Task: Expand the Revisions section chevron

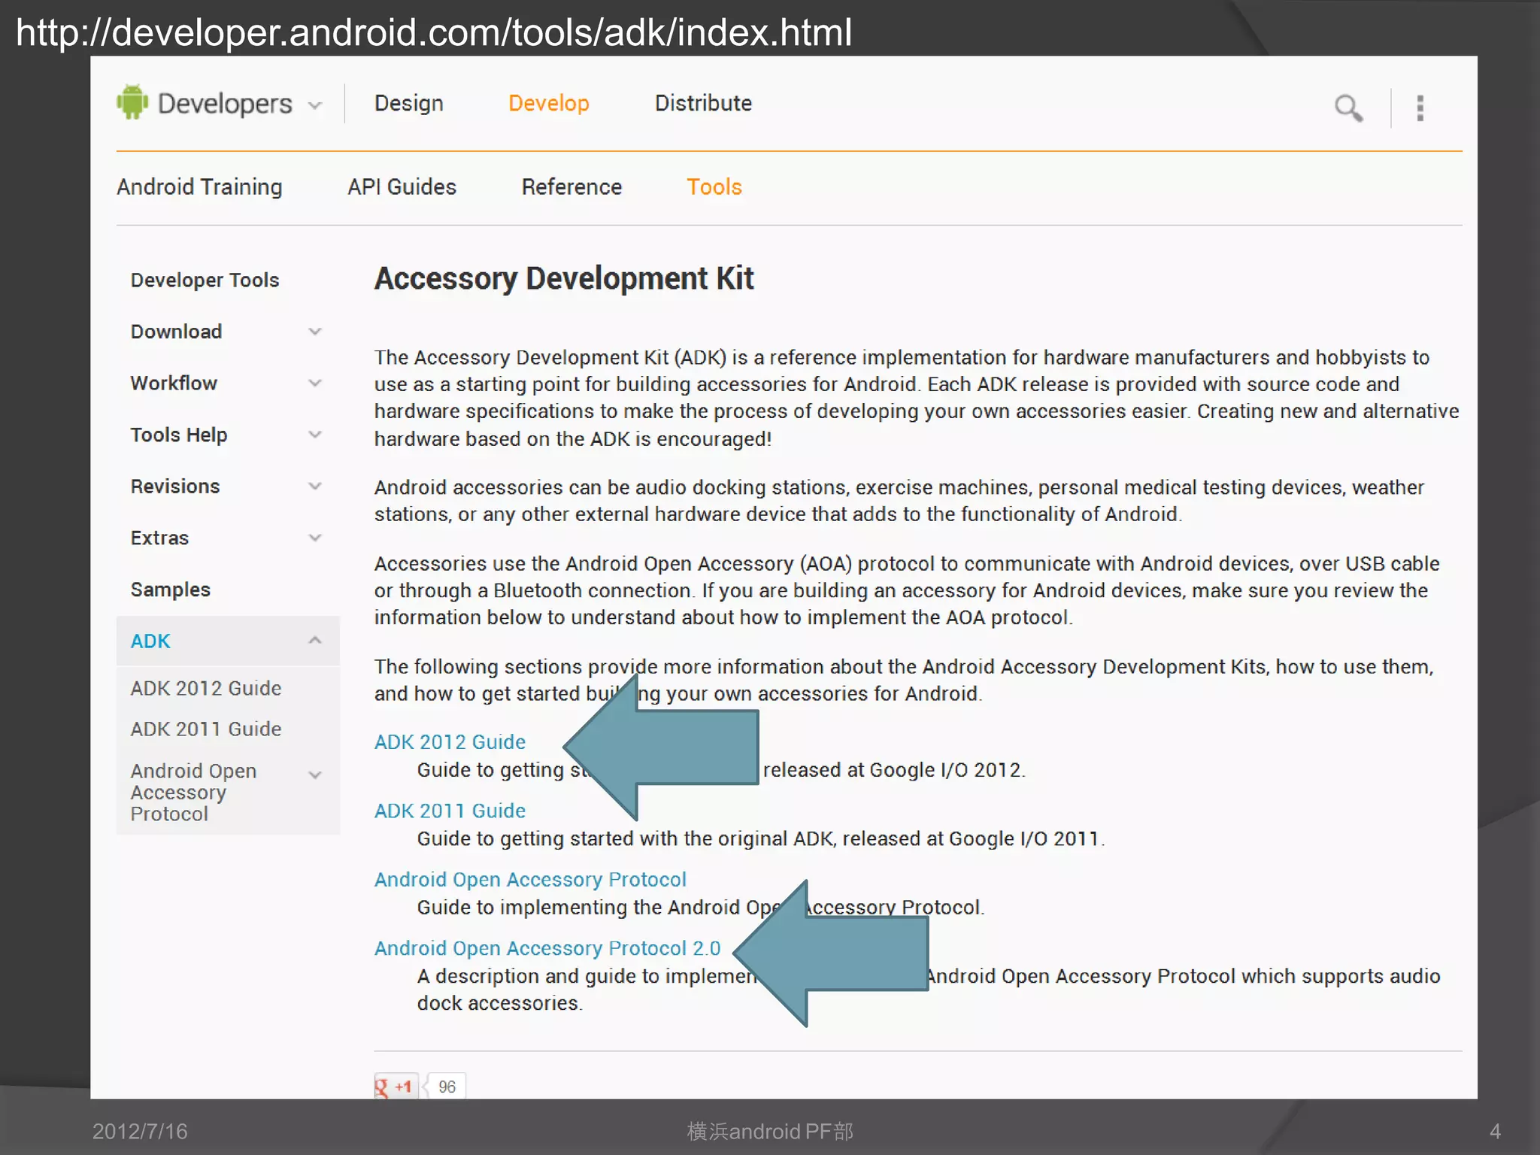Action: (x=315, y=486)
